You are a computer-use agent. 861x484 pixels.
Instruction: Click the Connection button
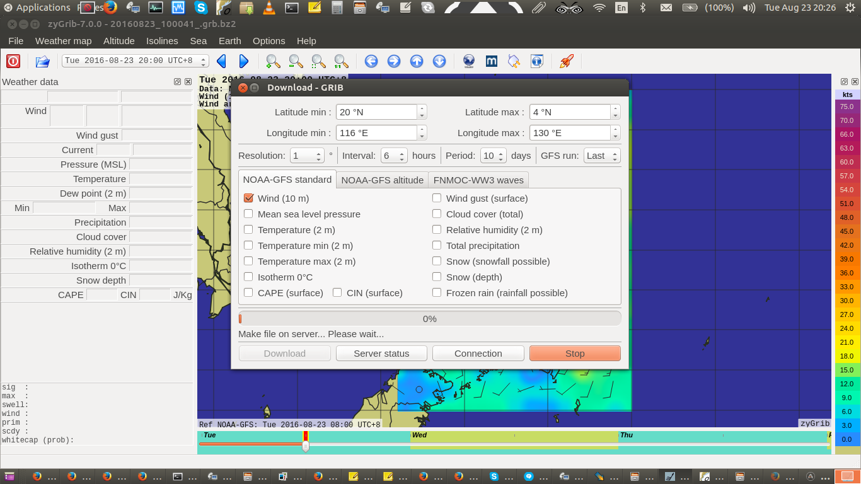pos(478,354)
